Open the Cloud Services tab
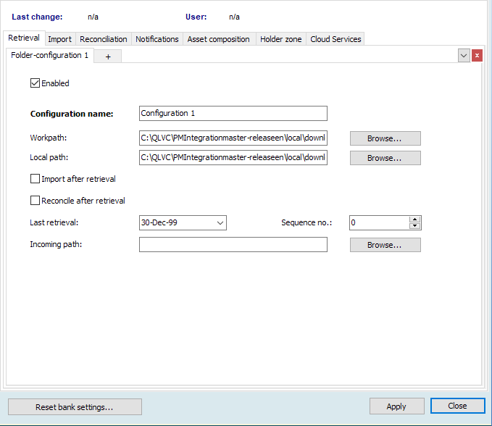The width and height of the screenshot is (492, 426). (335, 39)
